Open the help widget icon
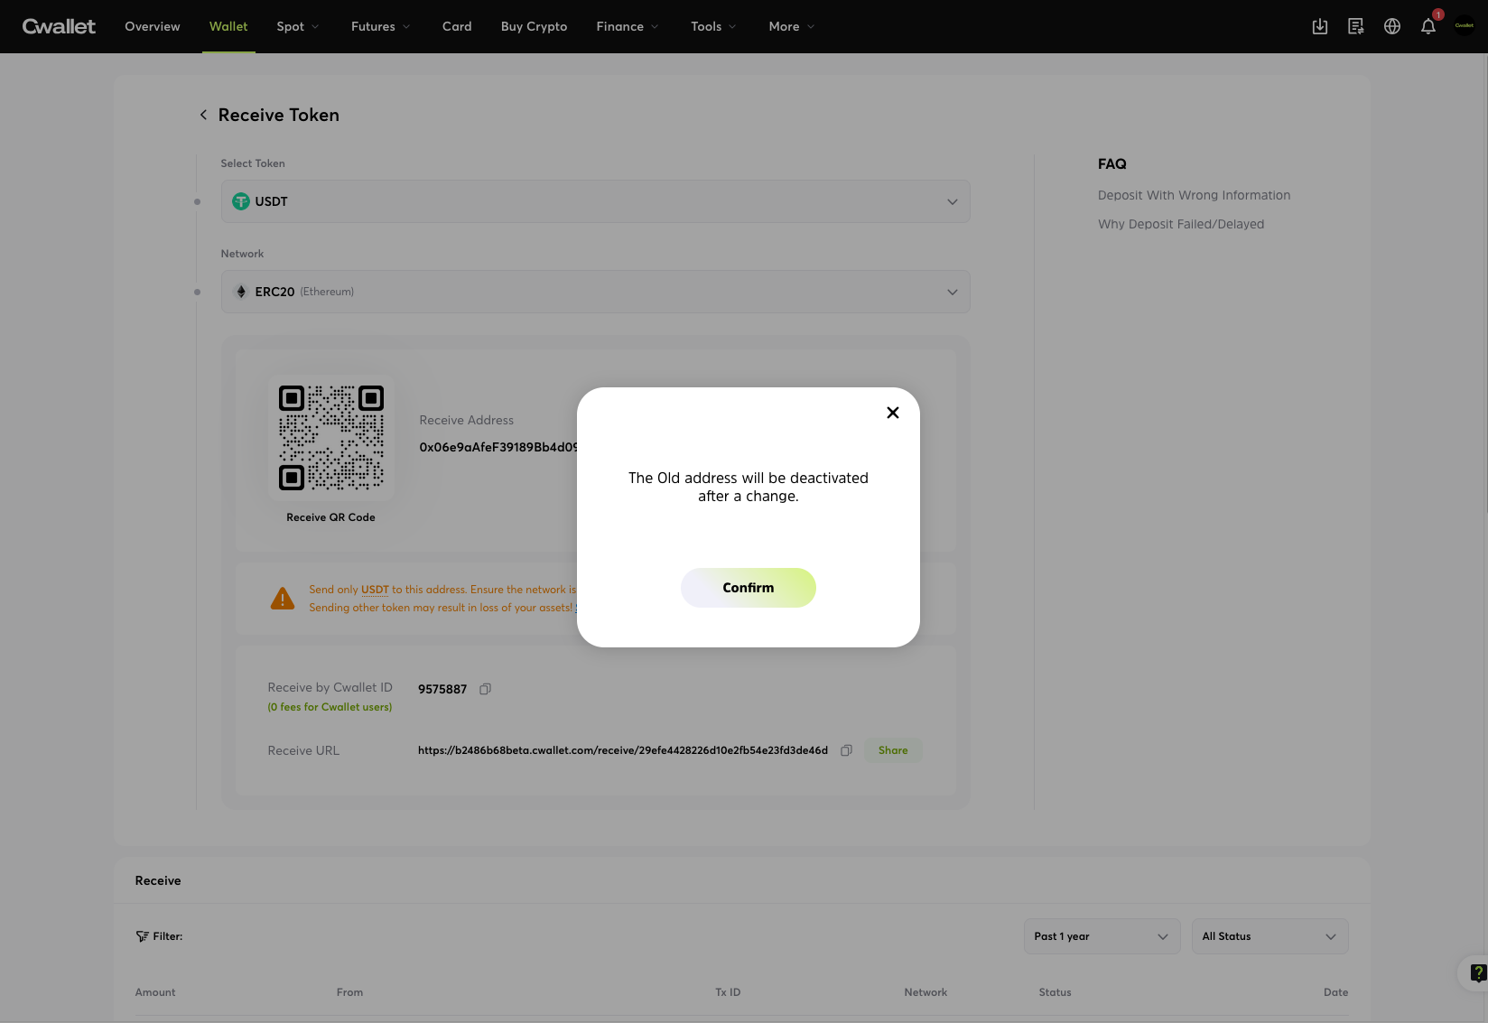 tap(1476, 972)
